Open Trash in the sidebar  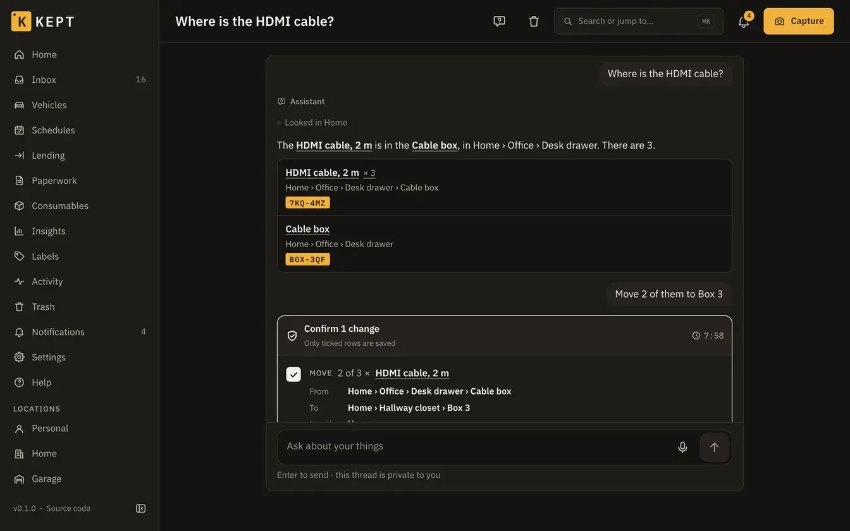pyautogui.click(x=80, y=307)
